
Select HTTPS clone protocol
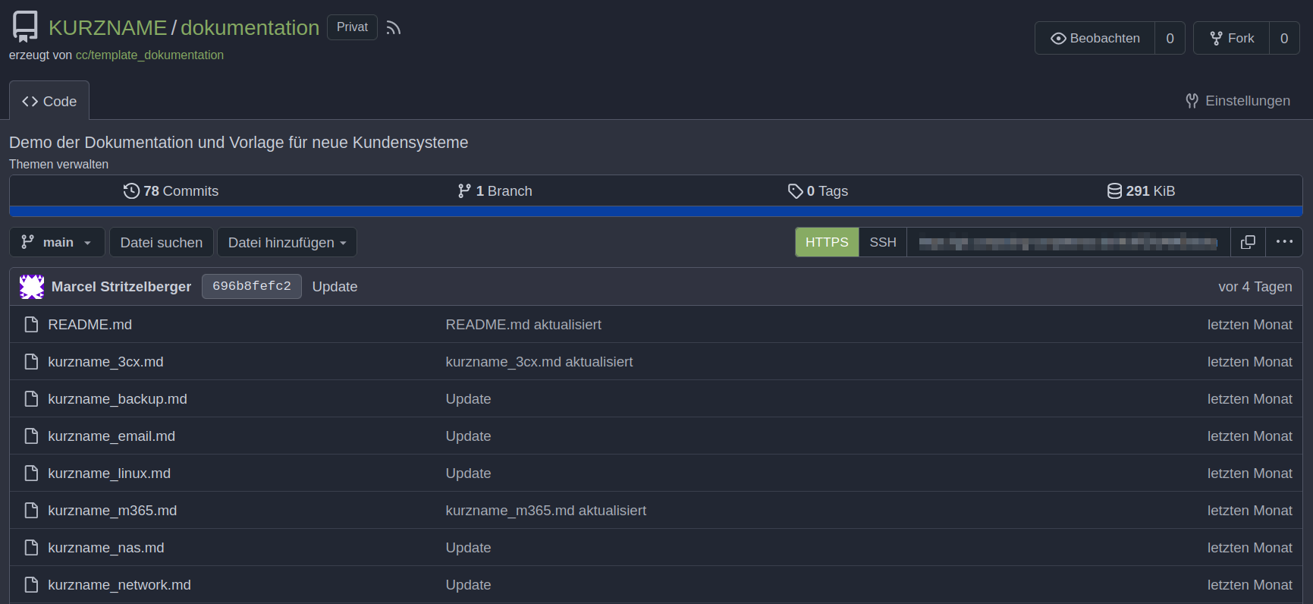(827, 242)
